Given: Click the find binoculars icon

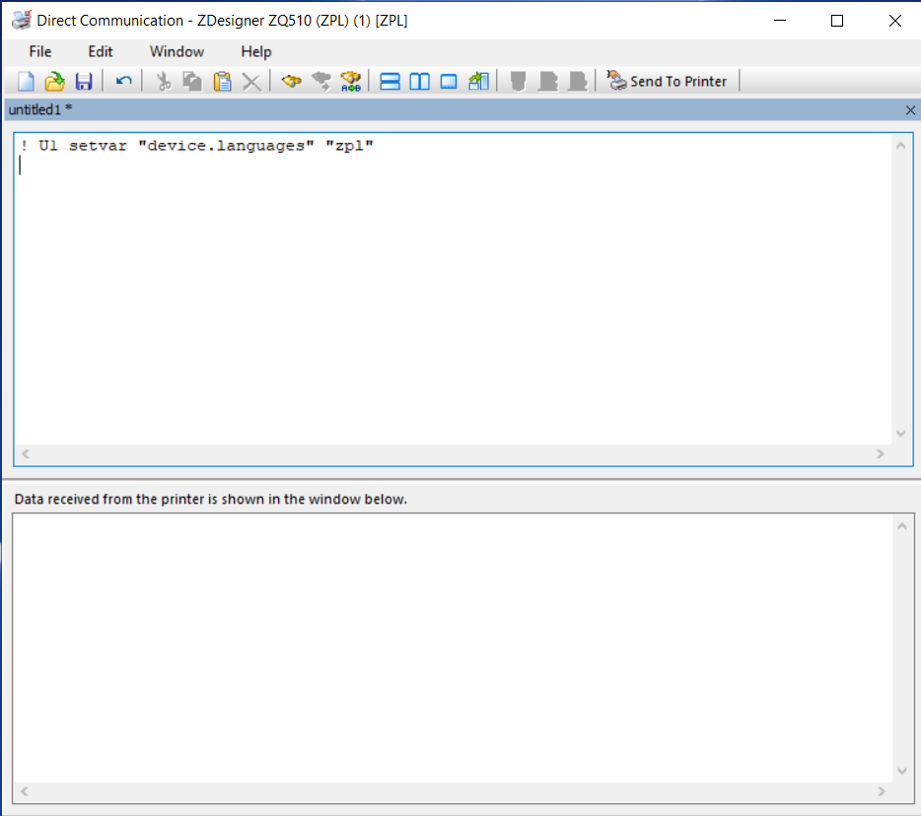Looking at the screenshot, I should click(291, 82).
